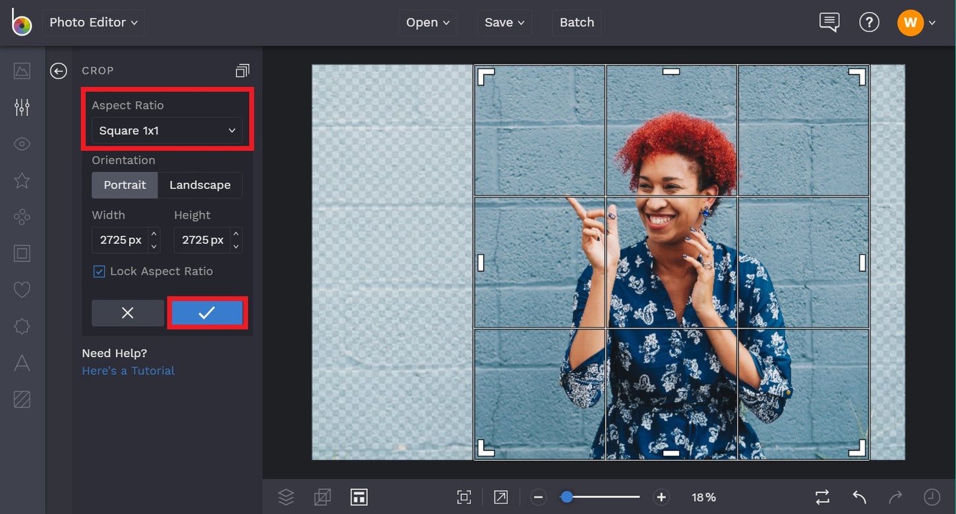Select the Edit sliders tool icon

22,107
